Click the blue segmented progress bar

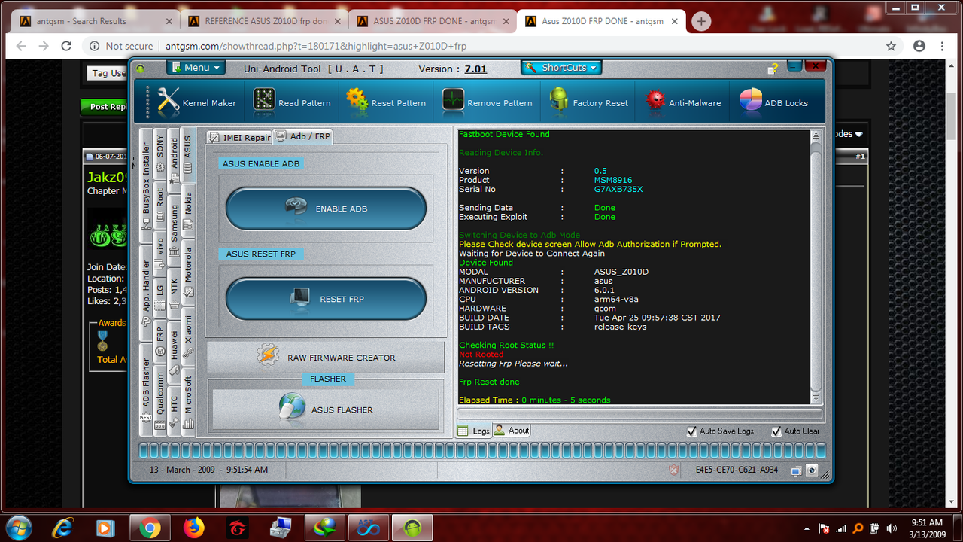[481, 451]
